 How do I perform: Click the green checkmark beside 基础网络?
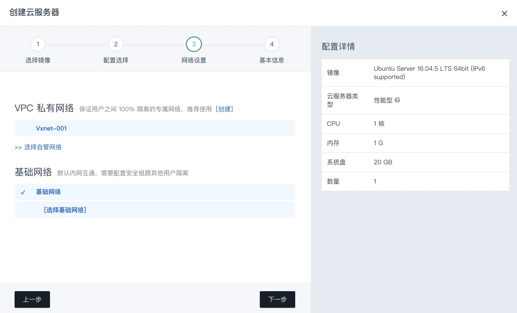point(23,192)
